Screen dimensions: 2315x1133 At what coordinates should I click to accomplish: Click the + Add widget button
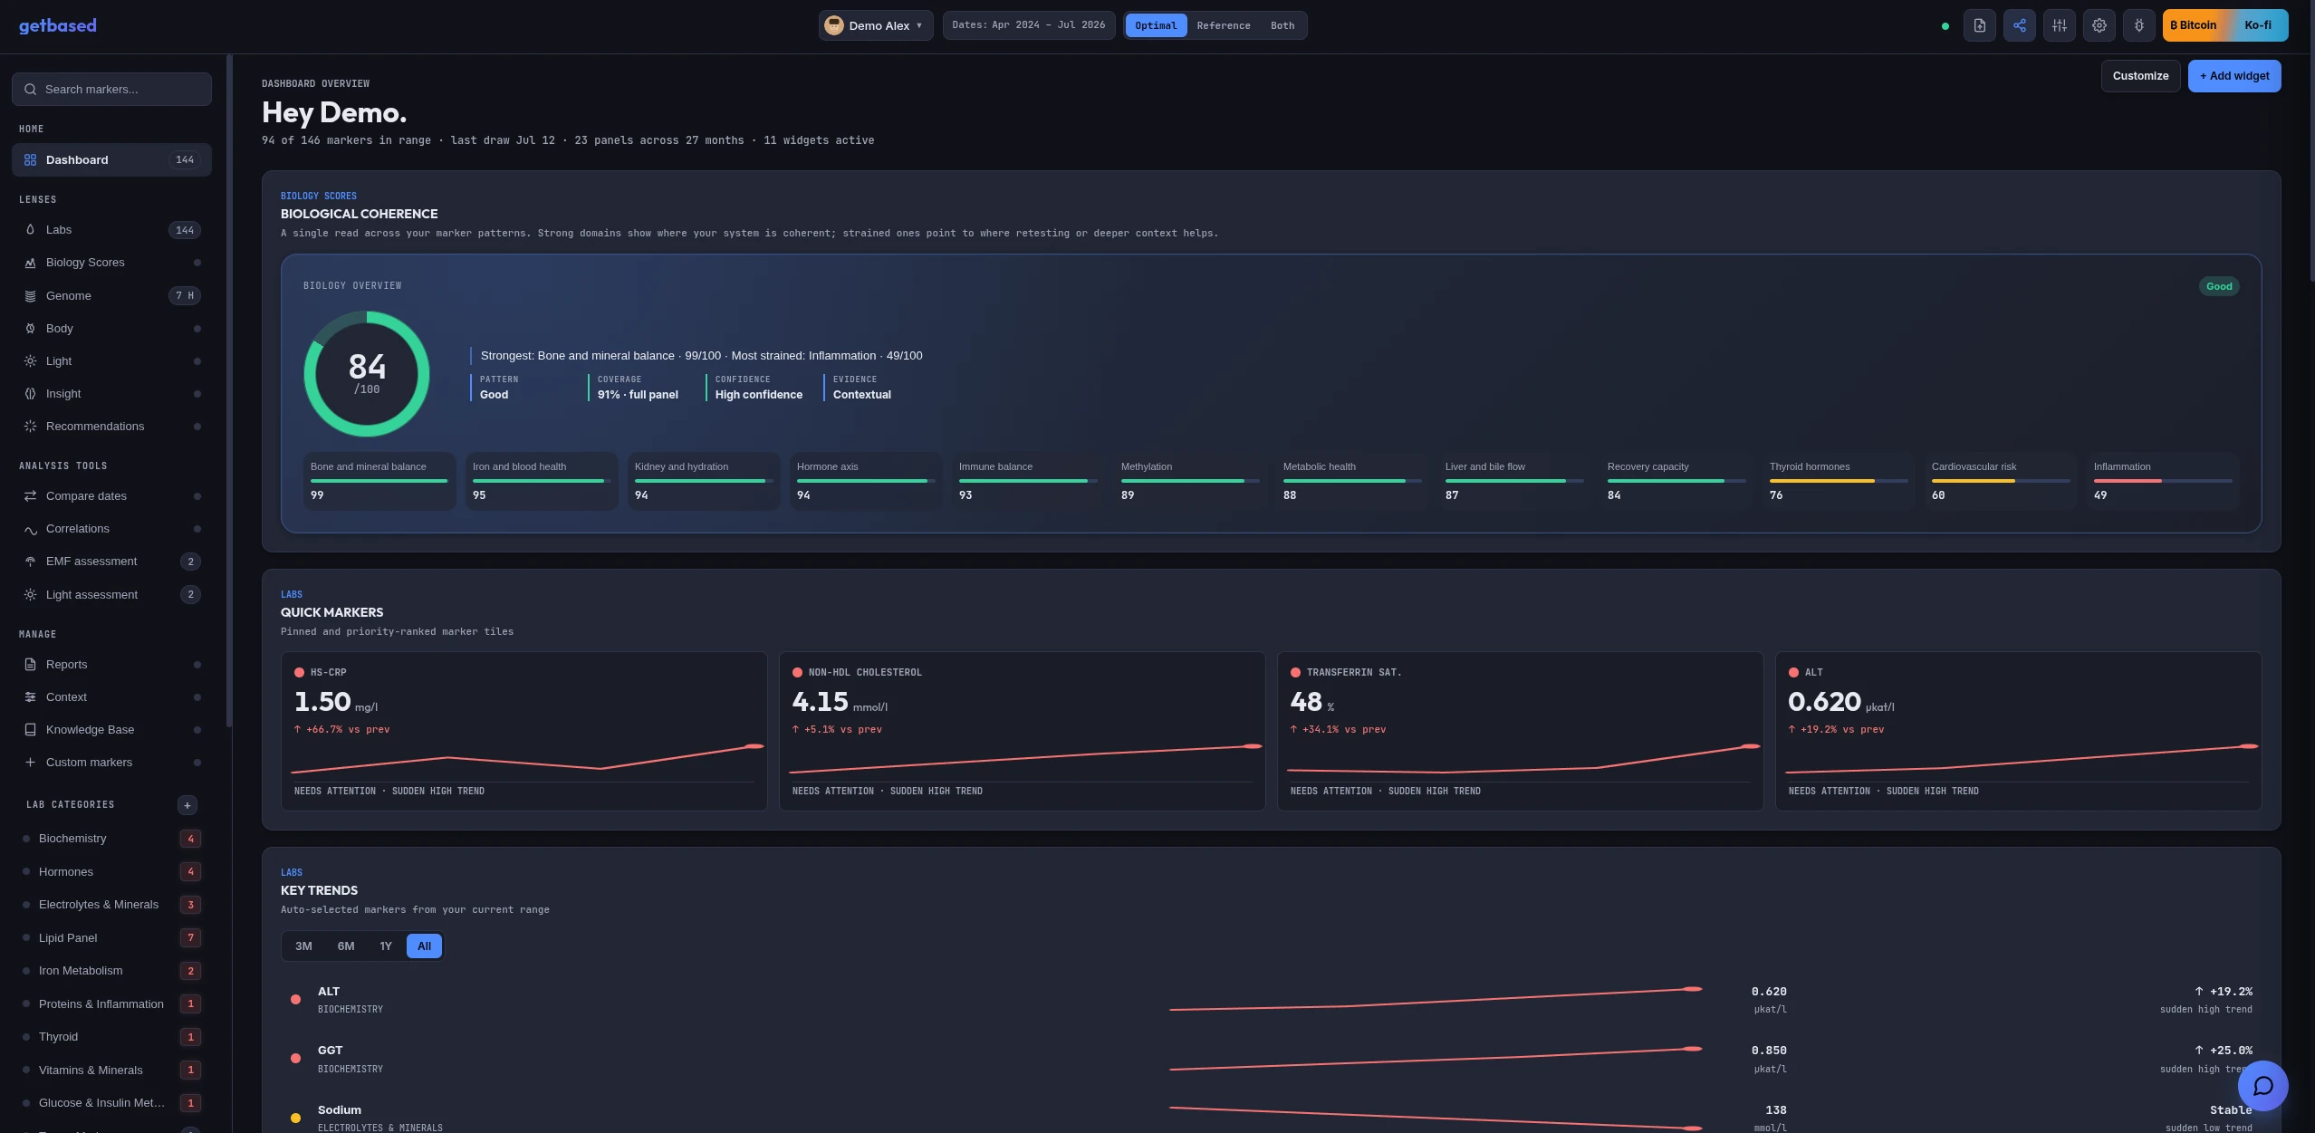pyautogui.click(x=2234, y=76)
